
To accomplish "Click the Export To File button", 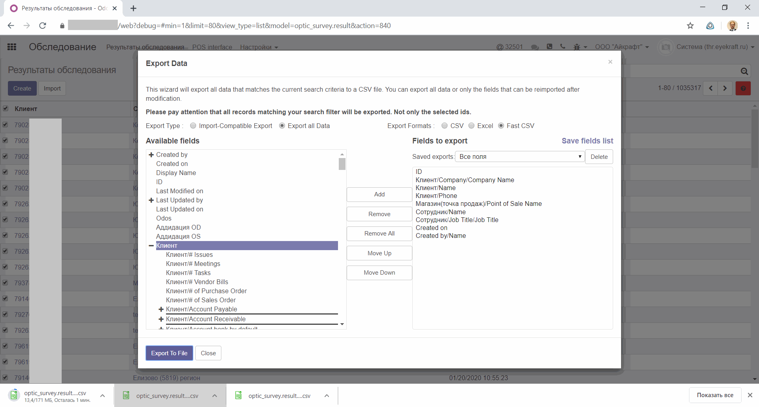I will pos(169,353).
